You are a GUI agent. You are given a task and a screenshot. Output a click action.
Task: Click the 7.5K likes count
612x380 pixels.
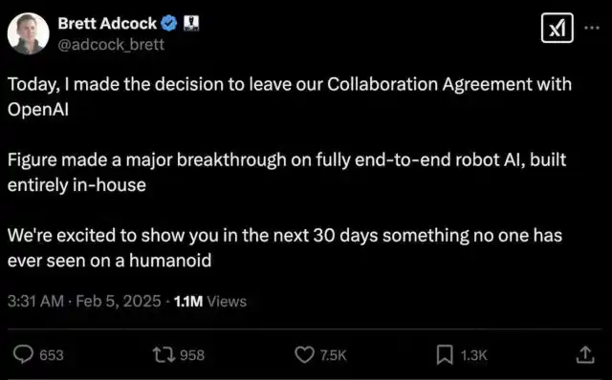tap(333, 355)
